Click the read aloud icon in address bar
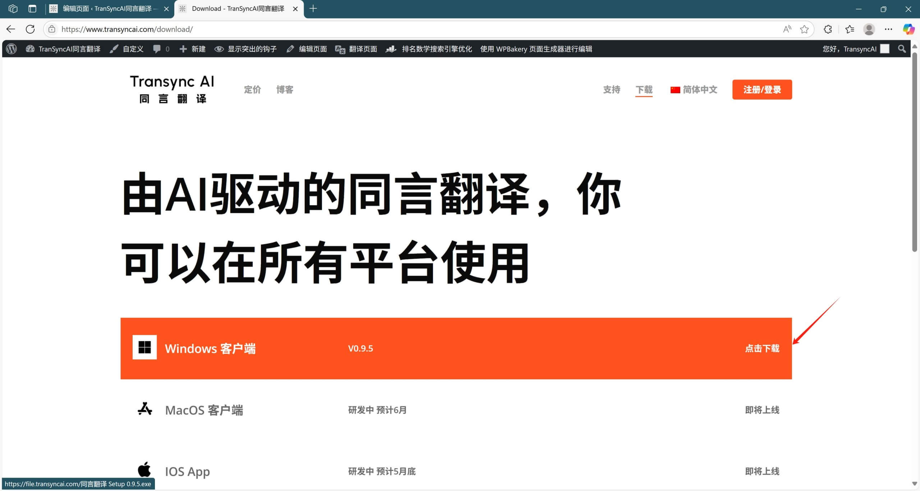The width and height of the screenshot is (920, 491). [787, 29]
